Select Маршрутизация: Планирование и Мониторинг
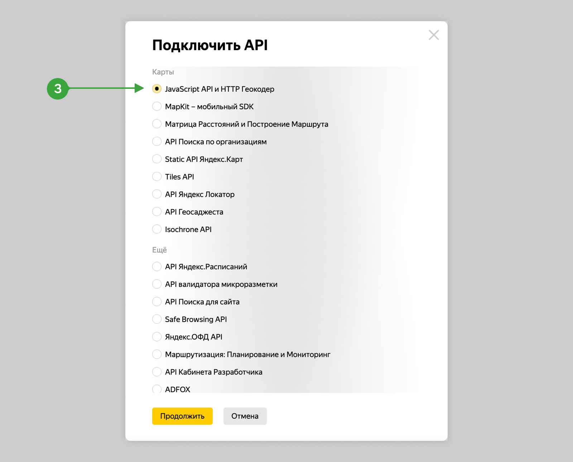Screen dimensions: 573x462 tap(157, 354)
